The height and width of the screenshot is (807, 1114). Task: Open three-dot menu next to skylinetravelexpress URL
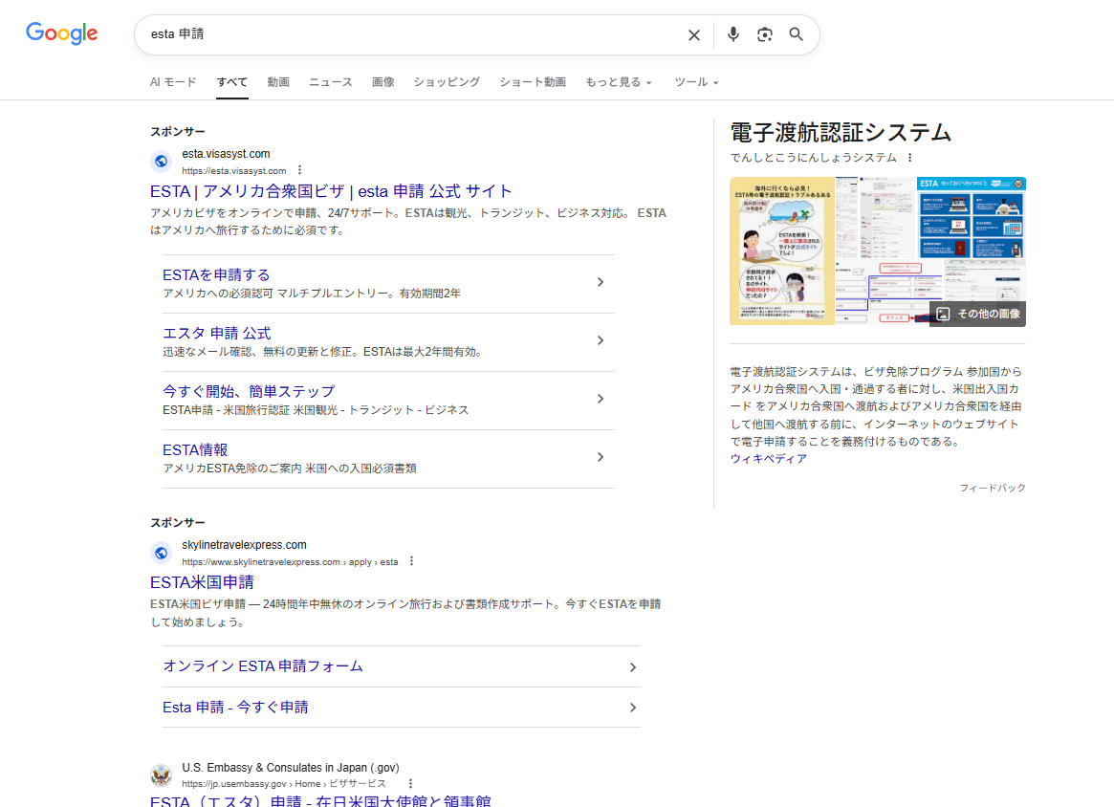pos(411,561)
